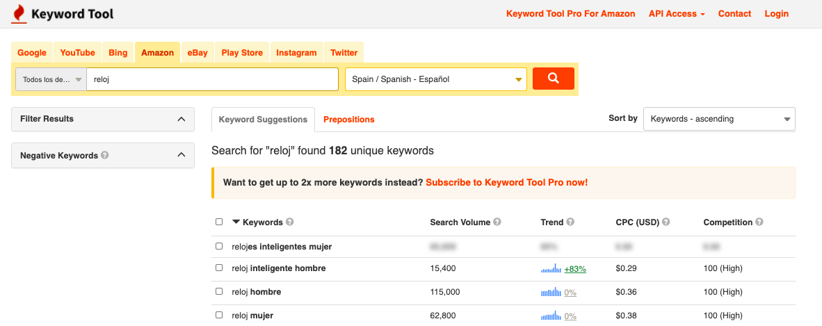Click the Competition column header
Screen dimensions: 822x326
727,222
